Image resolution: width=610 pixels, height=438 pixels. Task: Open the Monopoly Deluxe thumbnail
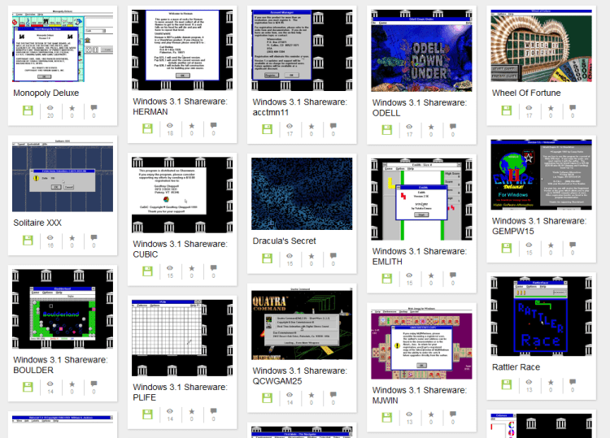pos(63,46)
